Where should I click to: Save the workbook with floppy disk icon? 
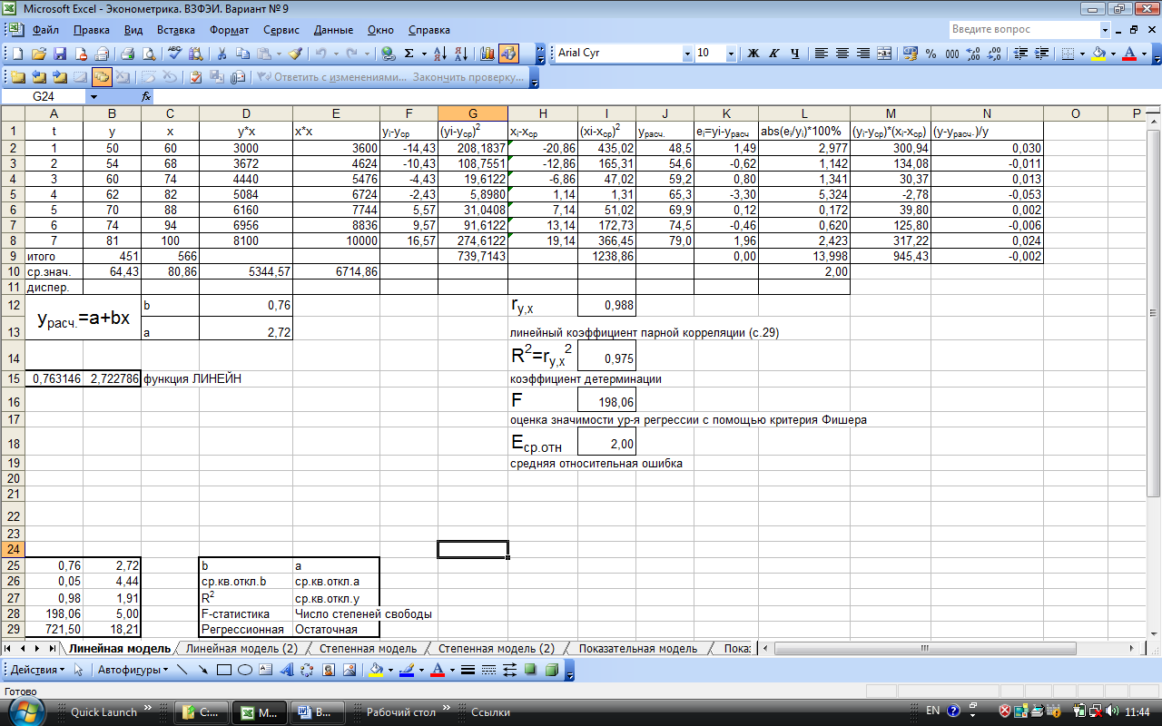tap(60, 54)
